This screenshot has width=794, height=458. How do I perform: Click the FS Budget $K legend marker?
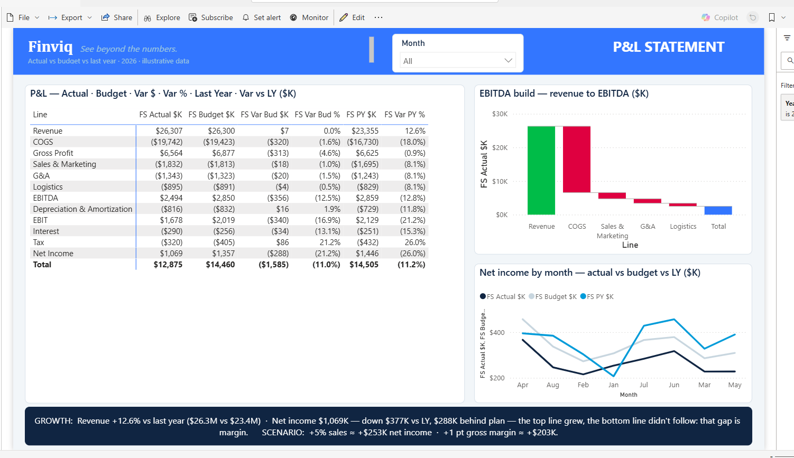coord(531,296)
